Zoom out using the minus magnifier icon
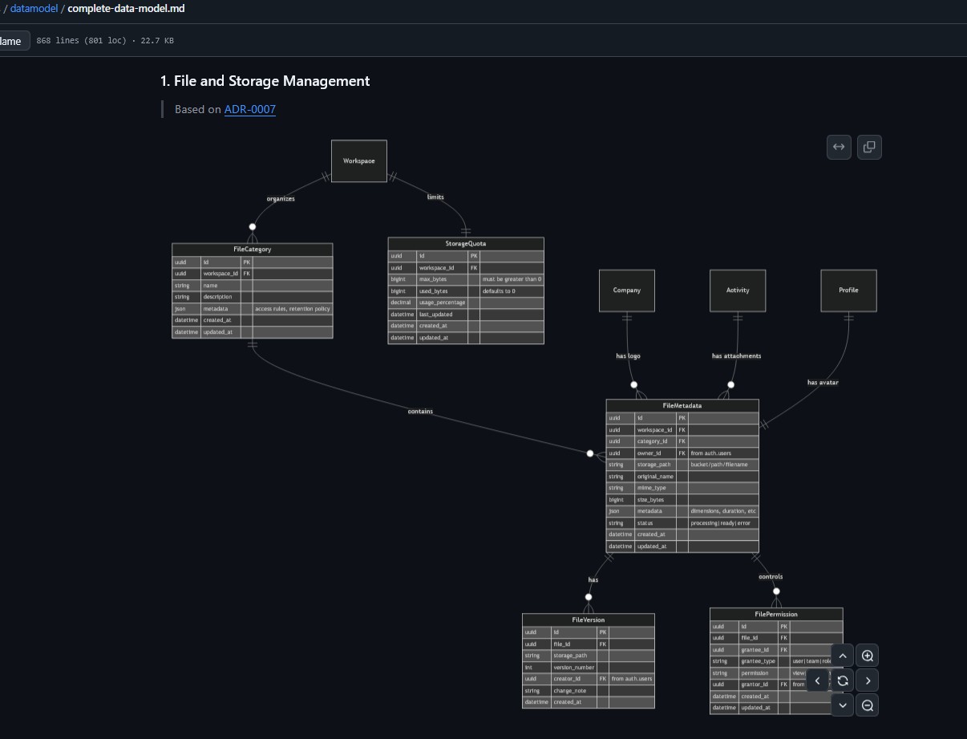Viewport: 967px width, 739px height. (x=868, y=705)
